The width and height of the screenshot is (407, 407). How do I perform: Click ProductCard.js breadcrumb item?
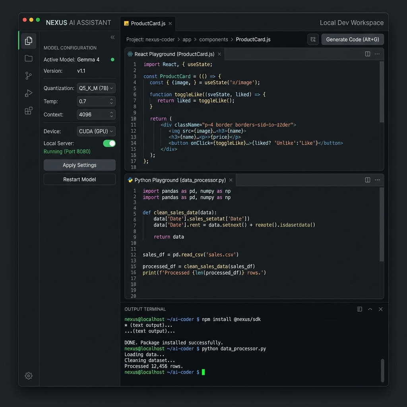point(253,39)
